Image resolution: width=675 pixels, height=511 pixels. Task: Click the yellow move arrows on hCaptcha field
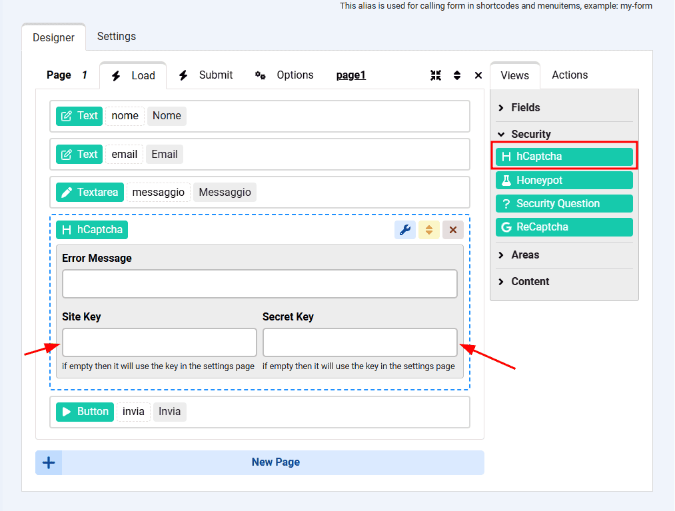pyautogui.click(x=429, y=230)
